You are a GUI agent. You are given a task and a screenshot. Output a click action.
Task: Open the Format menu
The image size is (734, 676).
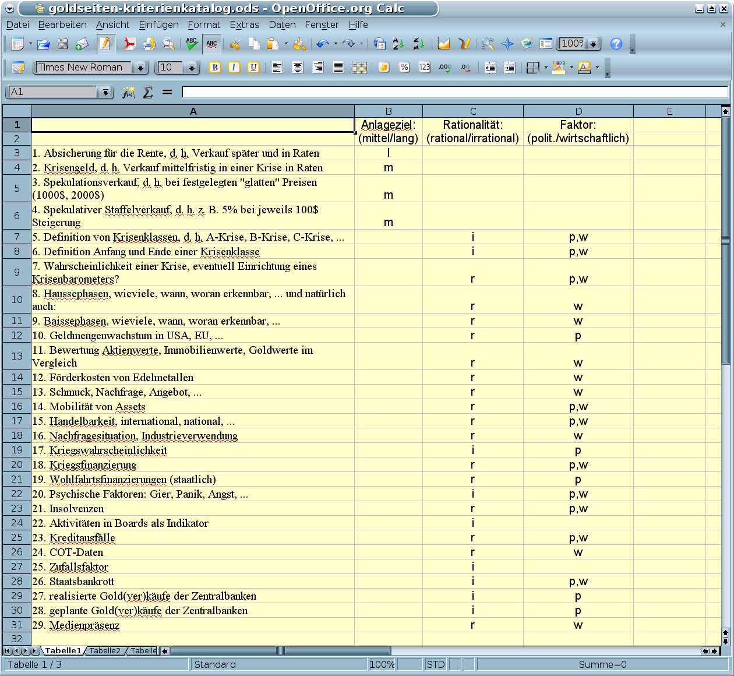pos(203,24)
